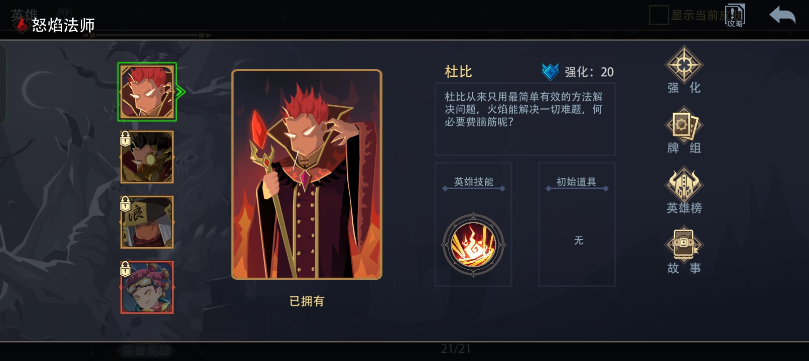The height and width of the screenshot is (361, 809).
Task: Click the 怒焰法师 title at top left
Action: [63, 25]
